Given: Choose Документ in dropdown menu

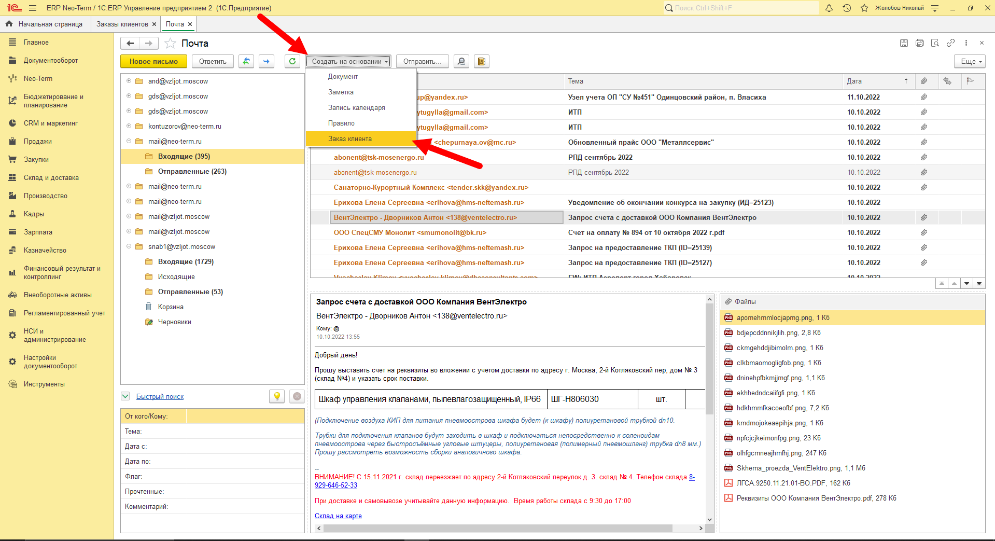Looking at the screenshot, I should tap(361, 76).
